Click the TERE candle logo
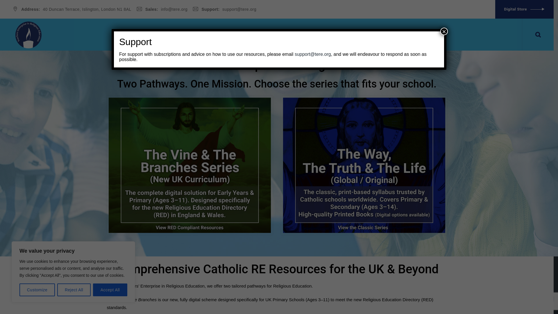Screen dimensions: 558x314 click(28, 35)
